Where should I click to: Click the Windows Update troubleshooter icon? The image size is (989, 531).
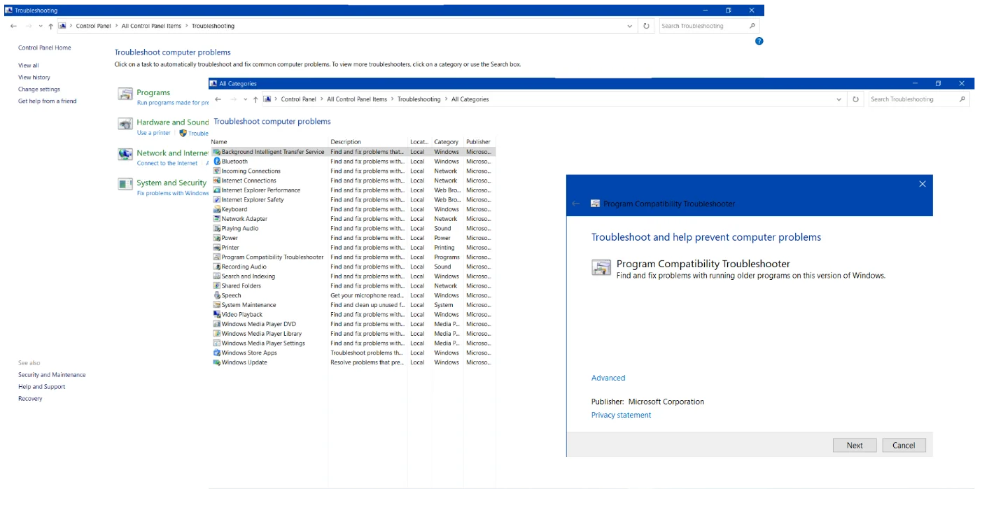pyautogui.click(x=217, y=362)
